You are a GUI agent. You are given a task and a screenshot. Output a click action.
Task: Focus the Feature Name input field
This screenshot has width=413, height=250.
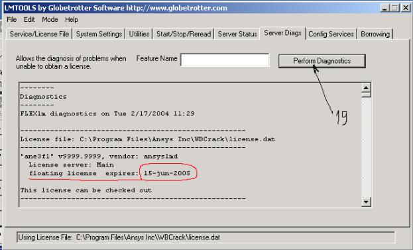[225, 60]
